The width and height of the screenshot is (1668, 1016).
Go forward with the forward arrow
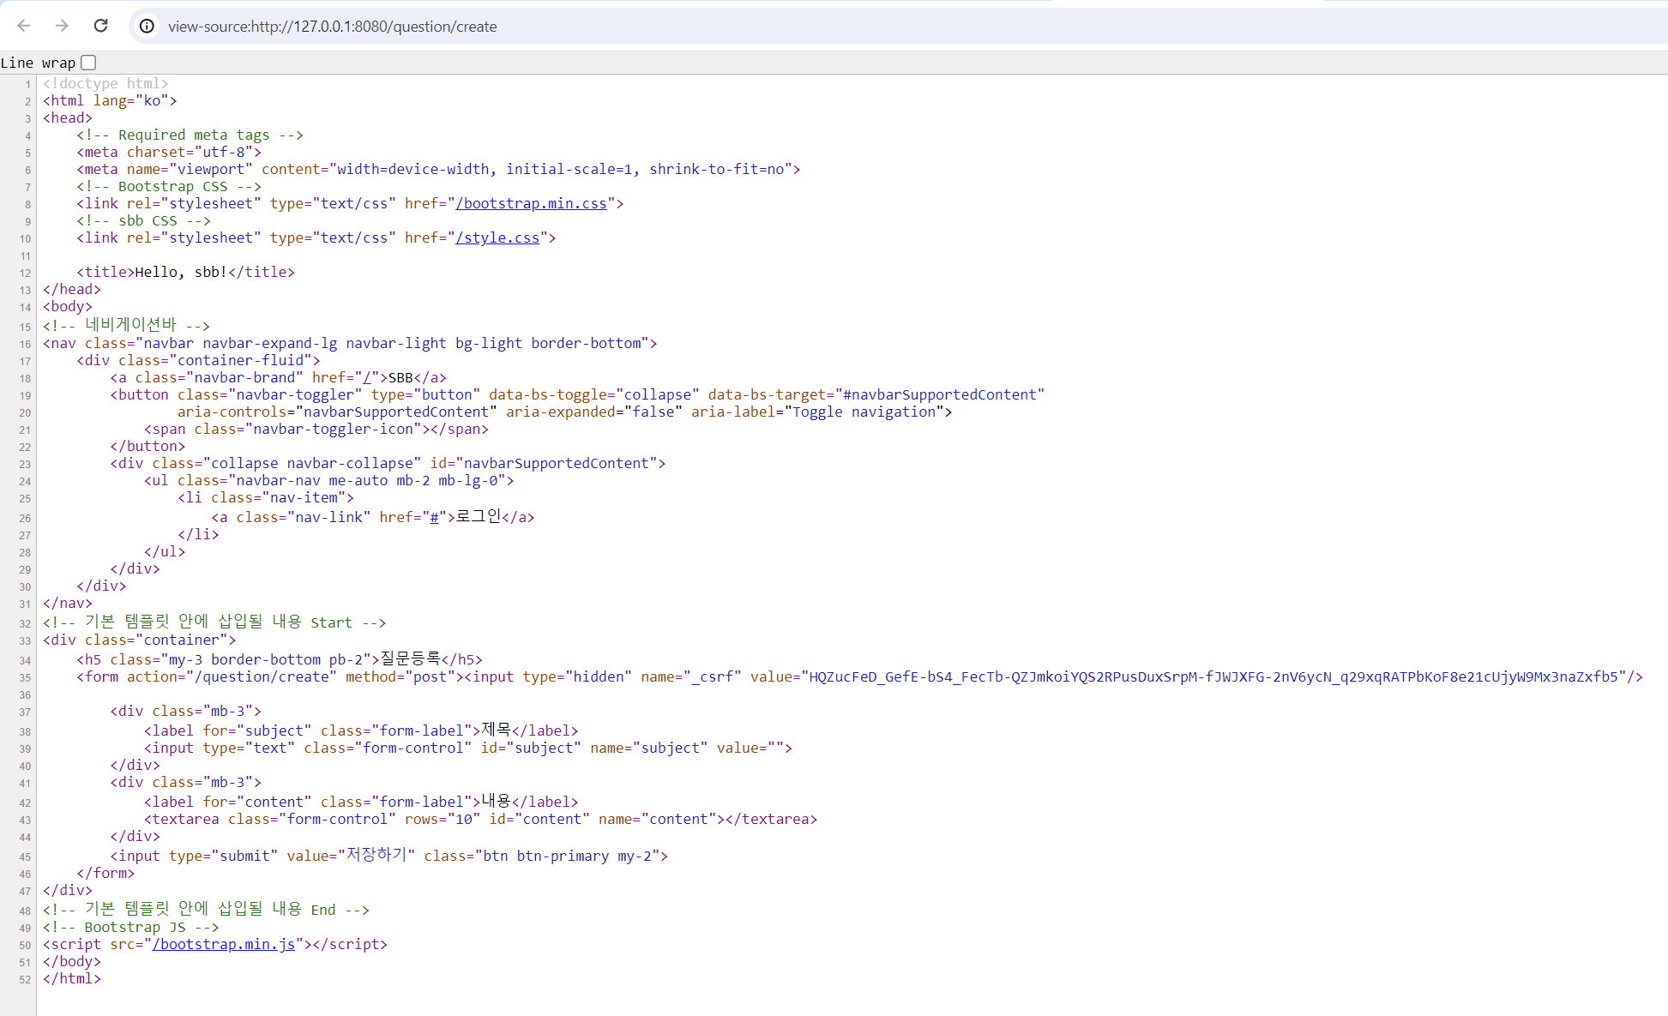coord(62,26)
